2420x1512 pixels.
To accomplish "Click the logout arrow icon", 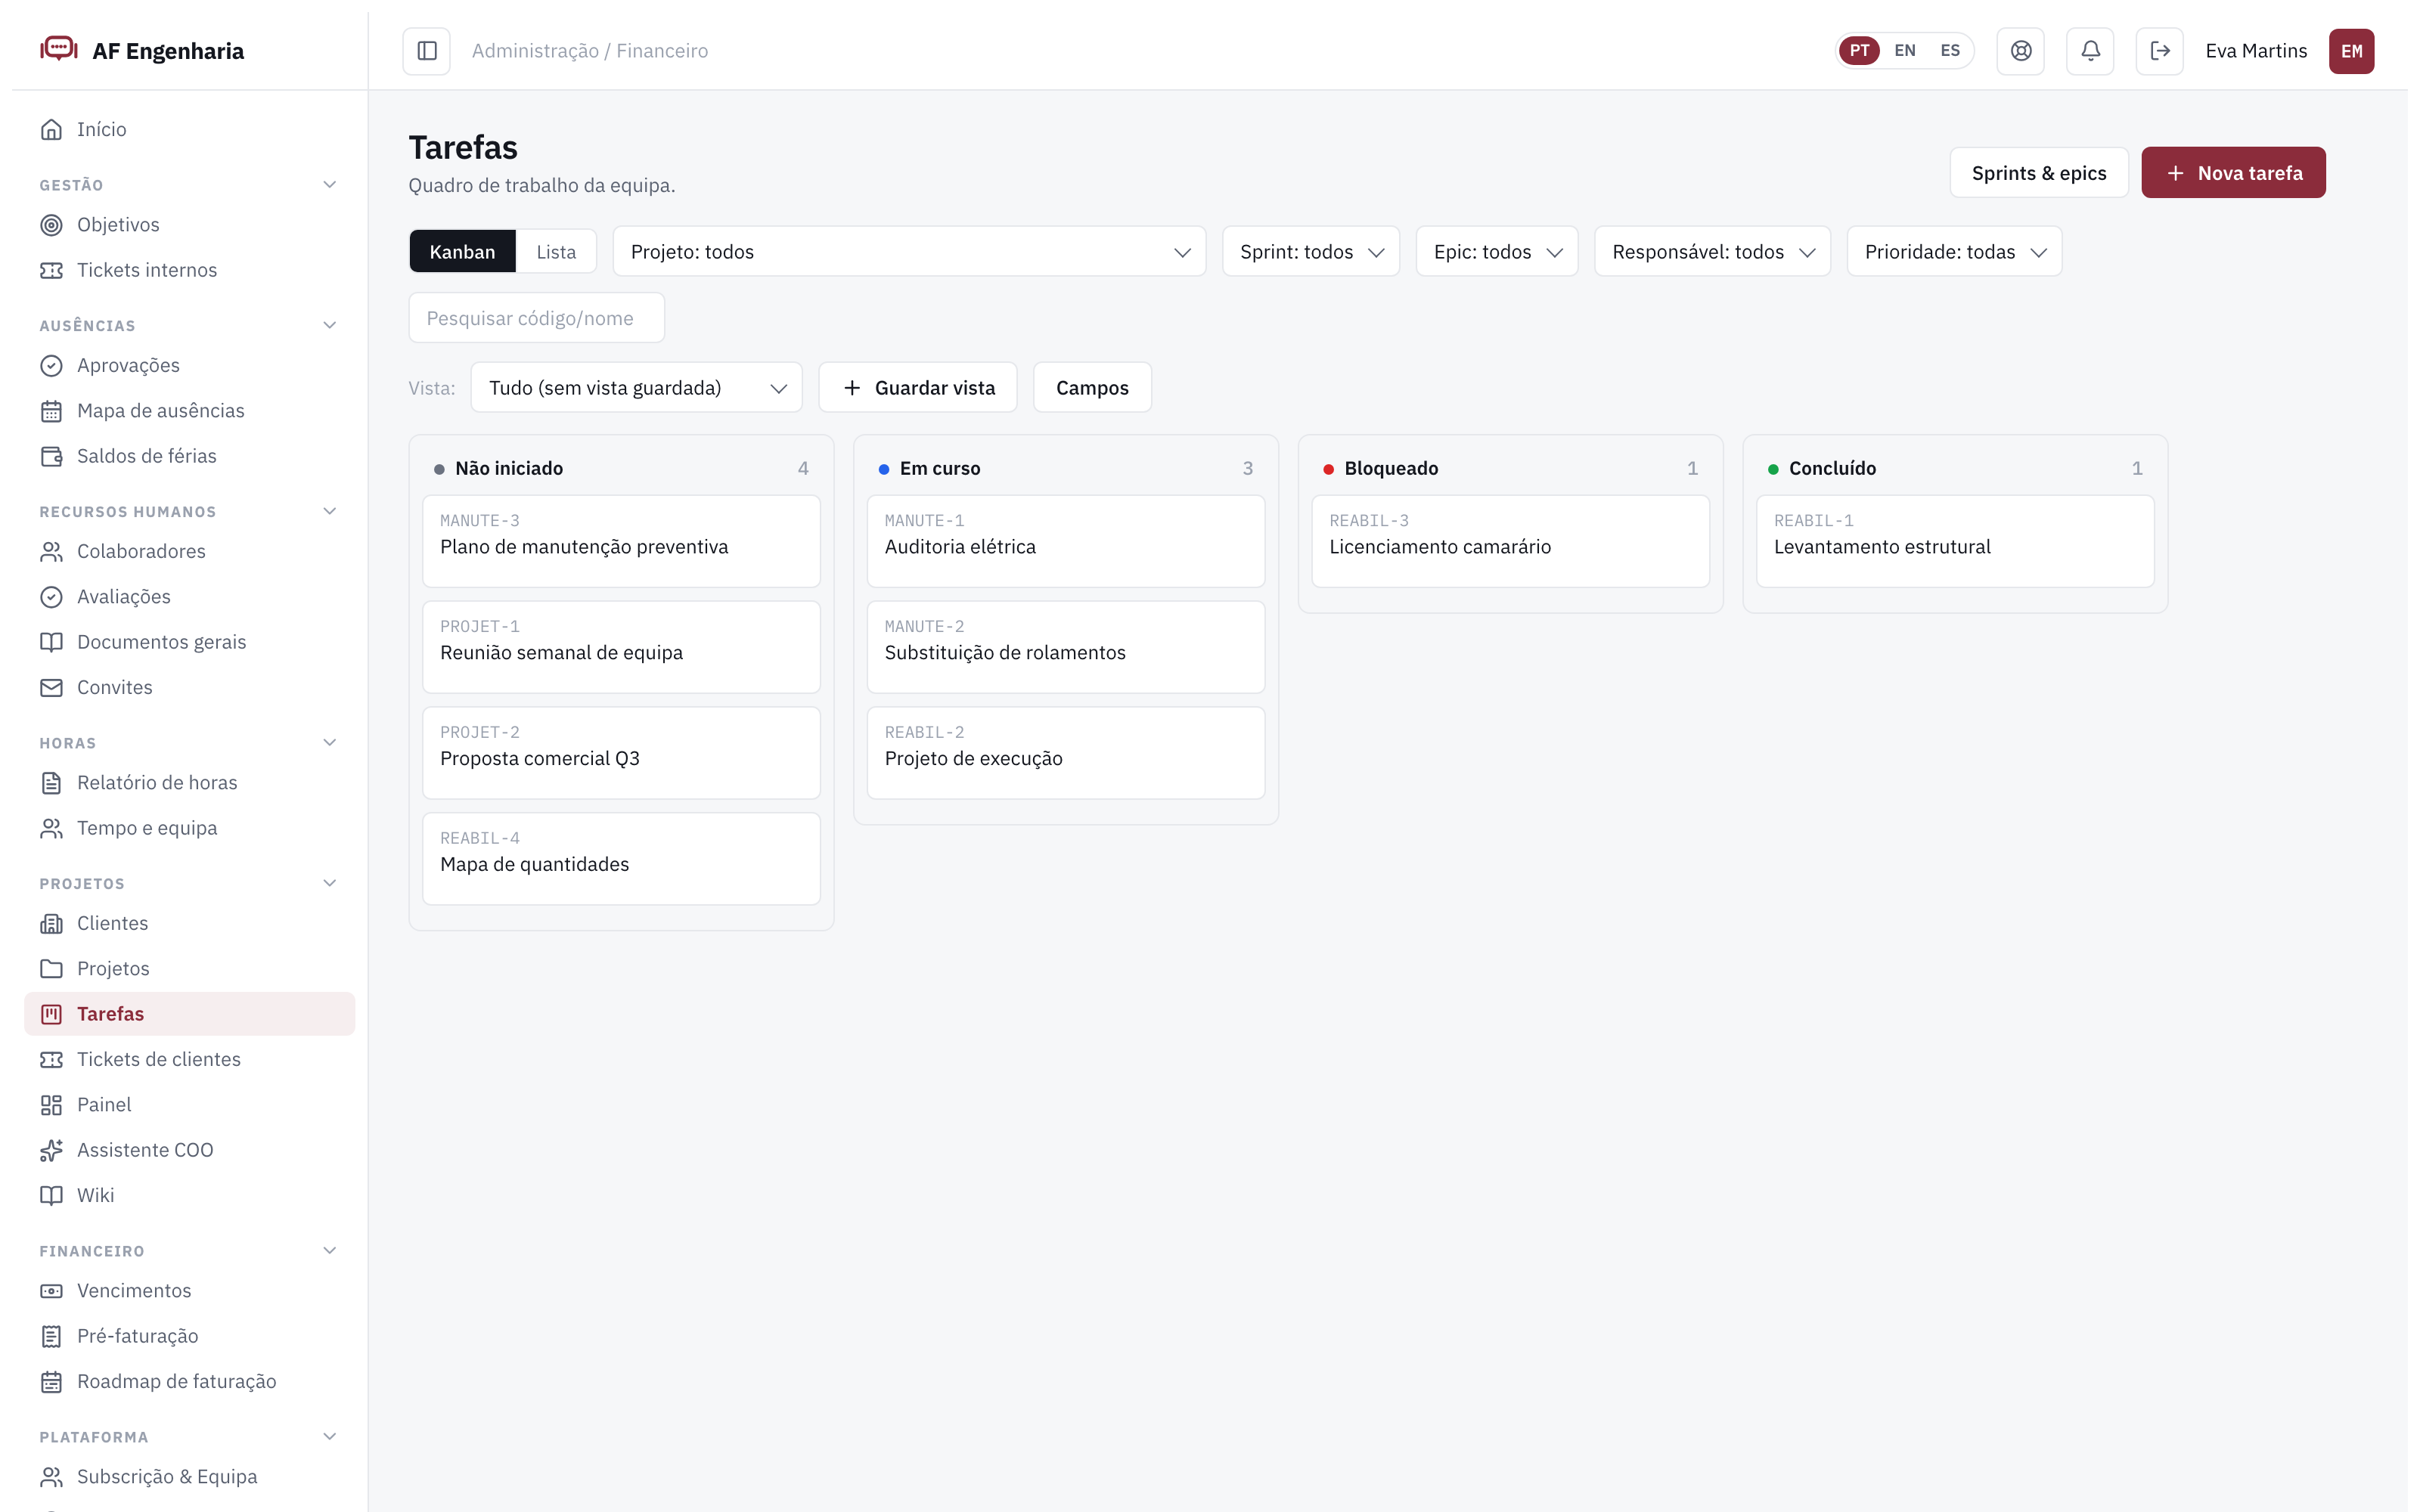I will click(2160, 51).
